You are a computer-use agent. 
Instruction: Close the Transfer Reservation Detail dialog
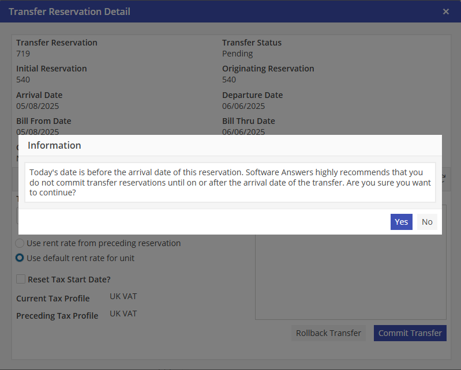445,12
